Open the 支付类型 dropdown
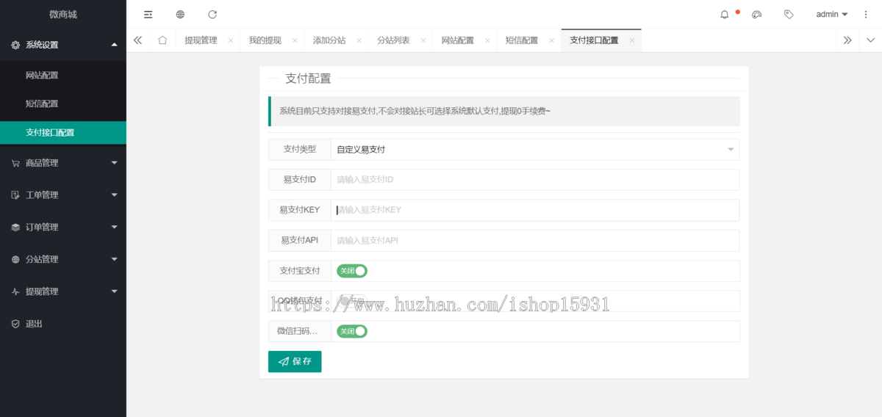Viewport: 882px width, 417px height. point(535,149)
